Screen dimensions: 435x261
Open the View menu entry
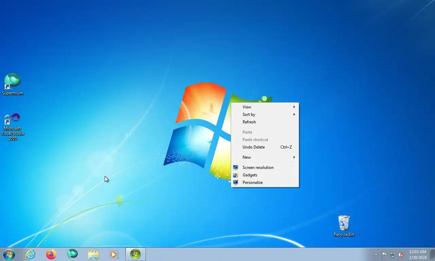[x=265, y=107]
